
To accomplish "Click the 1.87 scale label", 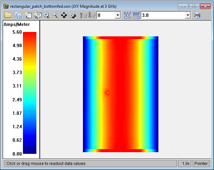I will 17,113.
